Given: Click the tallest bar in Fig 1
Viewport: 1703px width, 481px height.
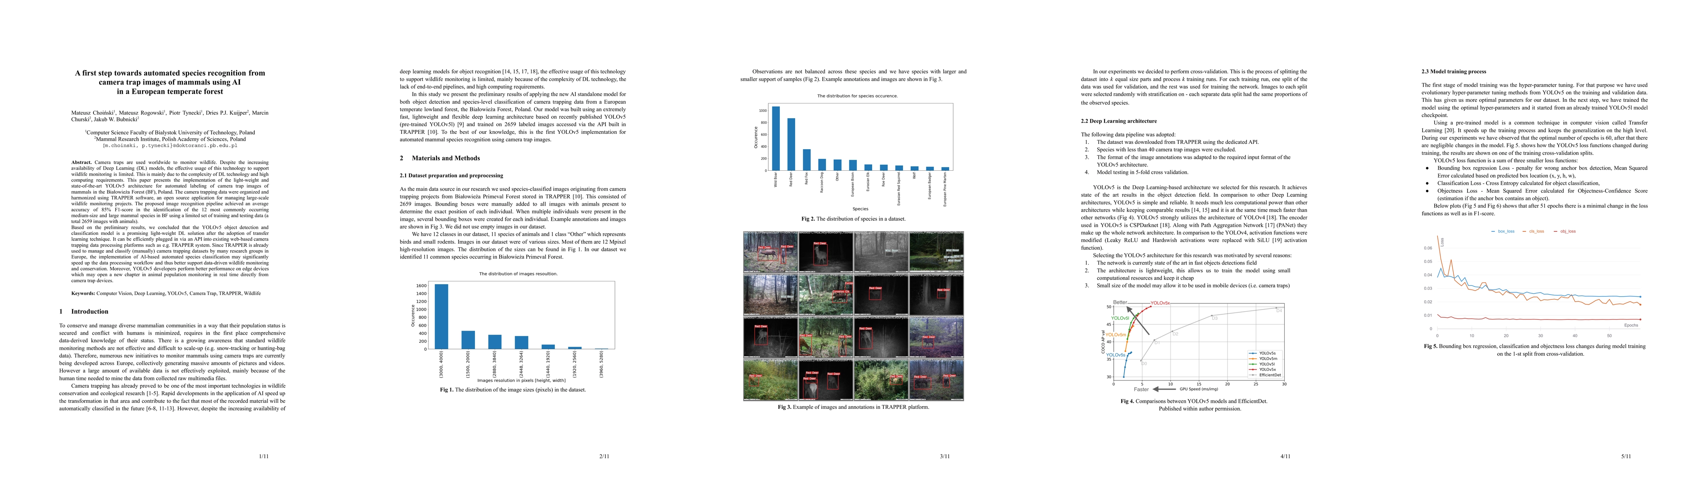Looking at the screenshot, I should (441, 316).
